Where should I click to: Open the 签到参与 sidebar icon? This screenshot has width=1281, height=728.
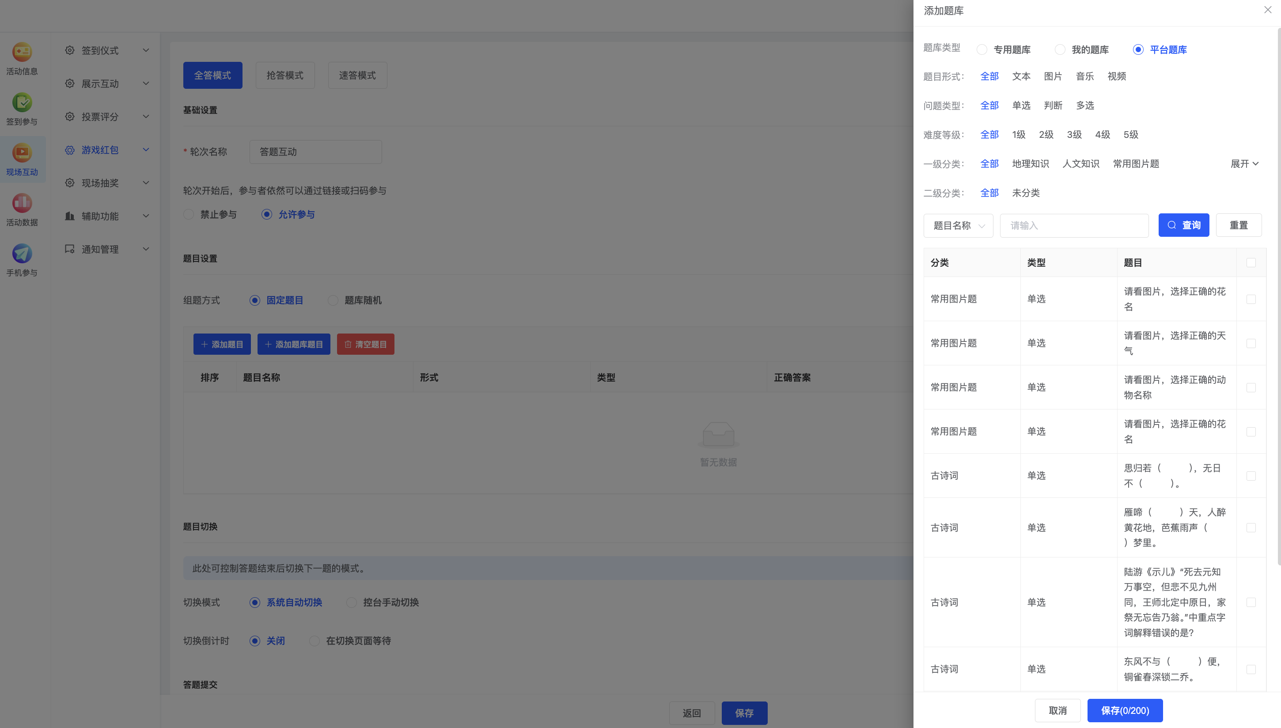[x=22, y=102]
